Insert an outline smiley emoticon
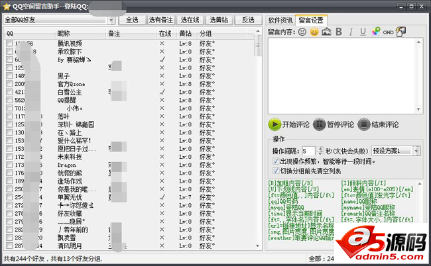The width and height of the screenshot is (431, 266). point(302,32)
